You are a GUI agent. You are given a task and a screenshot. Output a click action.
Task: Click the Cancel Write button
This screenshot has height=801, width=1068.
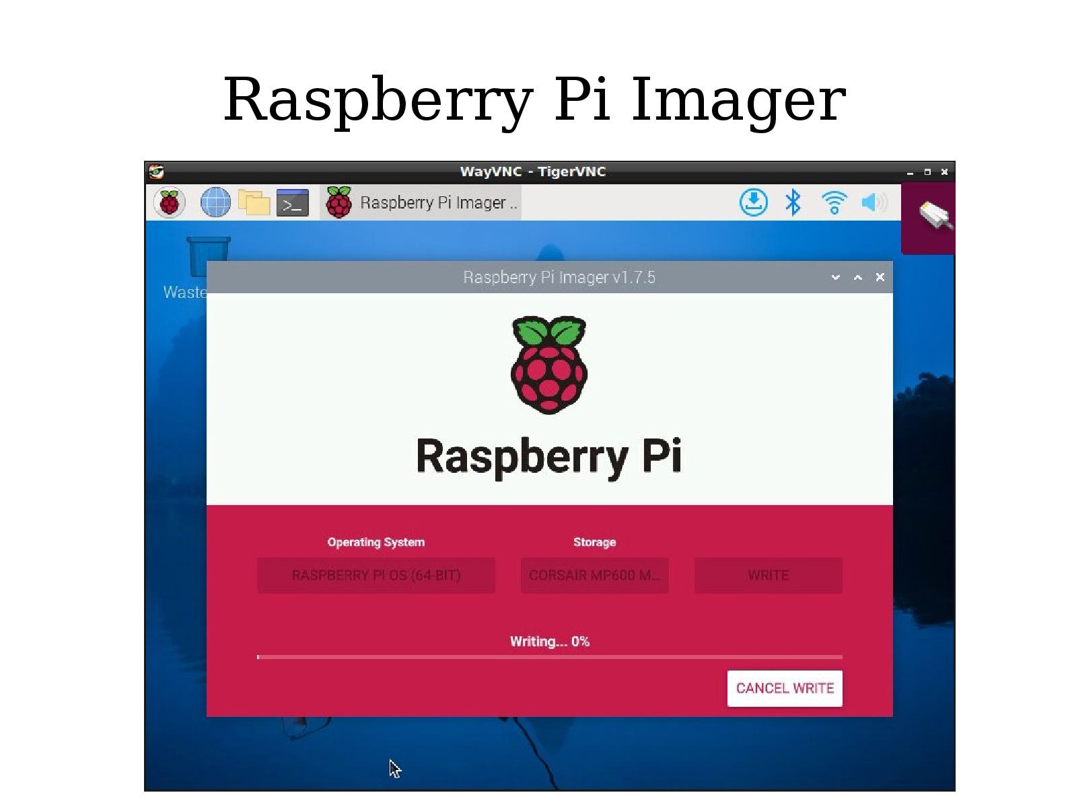click(x=785, y=688)
